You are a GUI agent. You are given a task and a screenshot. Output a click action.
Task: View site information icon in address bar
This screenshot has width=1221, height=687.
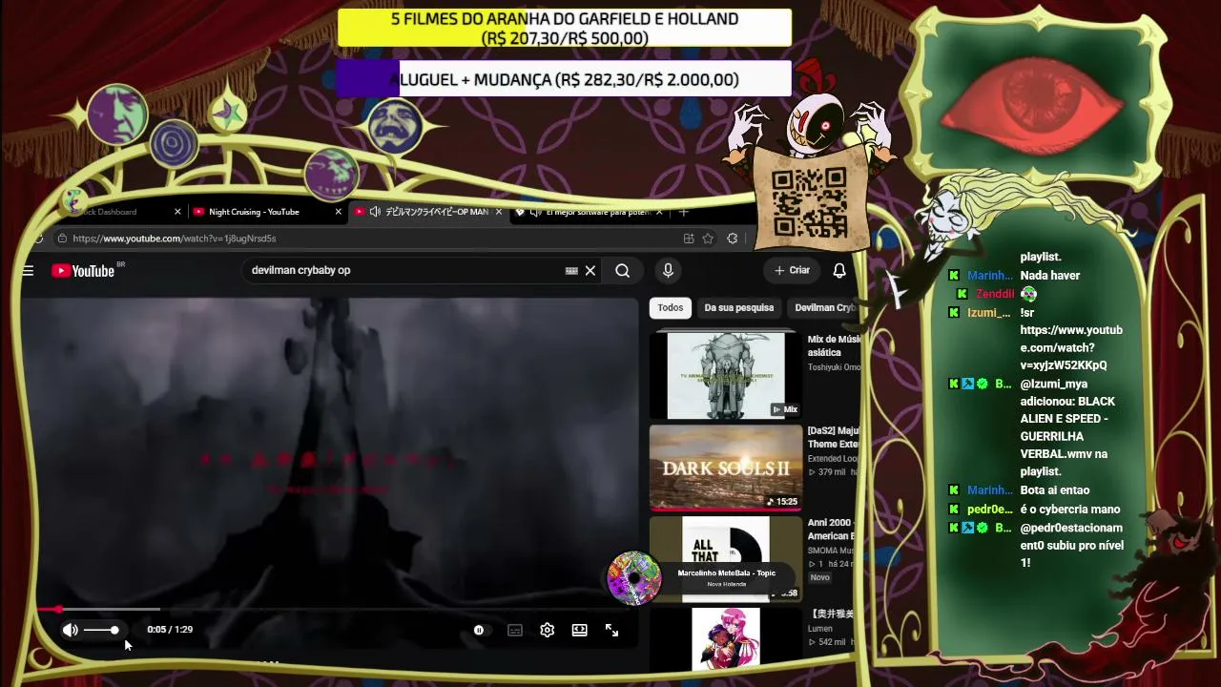tap(62, 239)
